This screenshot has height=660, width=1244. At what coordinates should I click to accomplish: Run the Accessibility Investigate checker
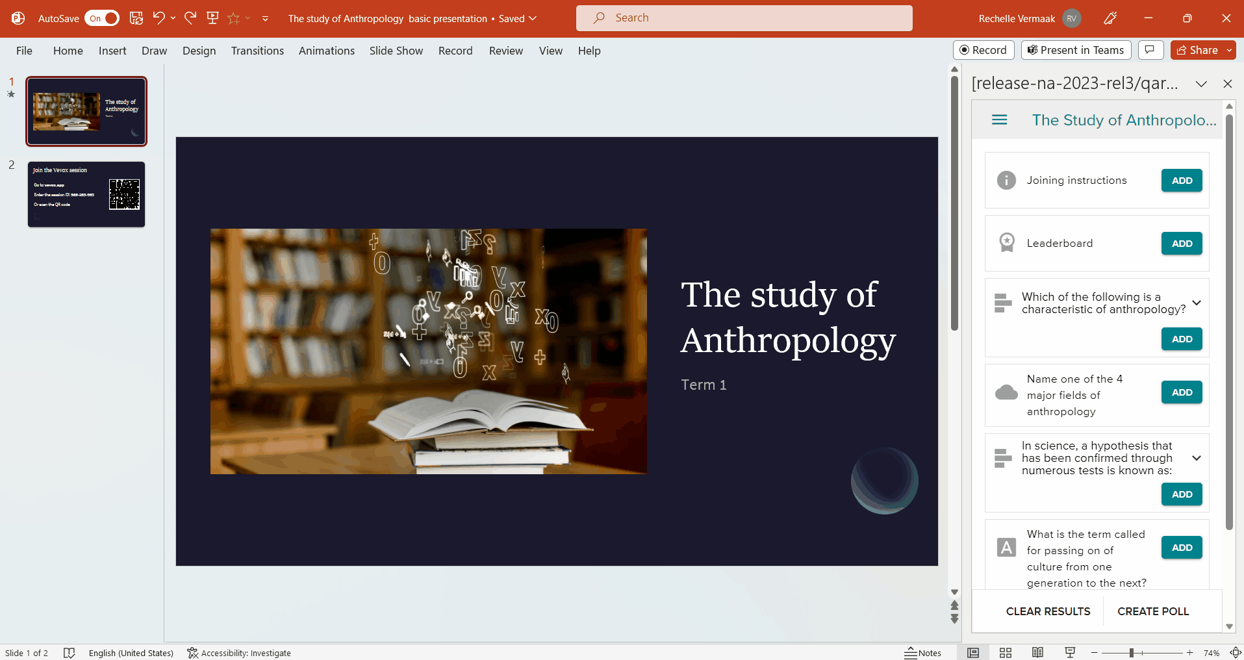[x=239, y=653]
